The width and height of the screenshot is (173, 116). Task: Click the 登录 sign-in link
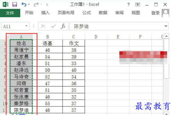click(x=155, y=13)
